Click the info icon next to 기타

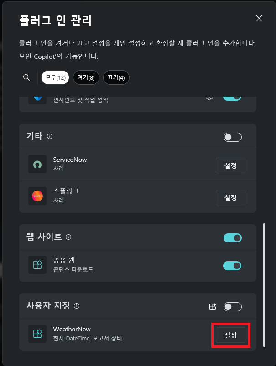click(x=49, y=136)
